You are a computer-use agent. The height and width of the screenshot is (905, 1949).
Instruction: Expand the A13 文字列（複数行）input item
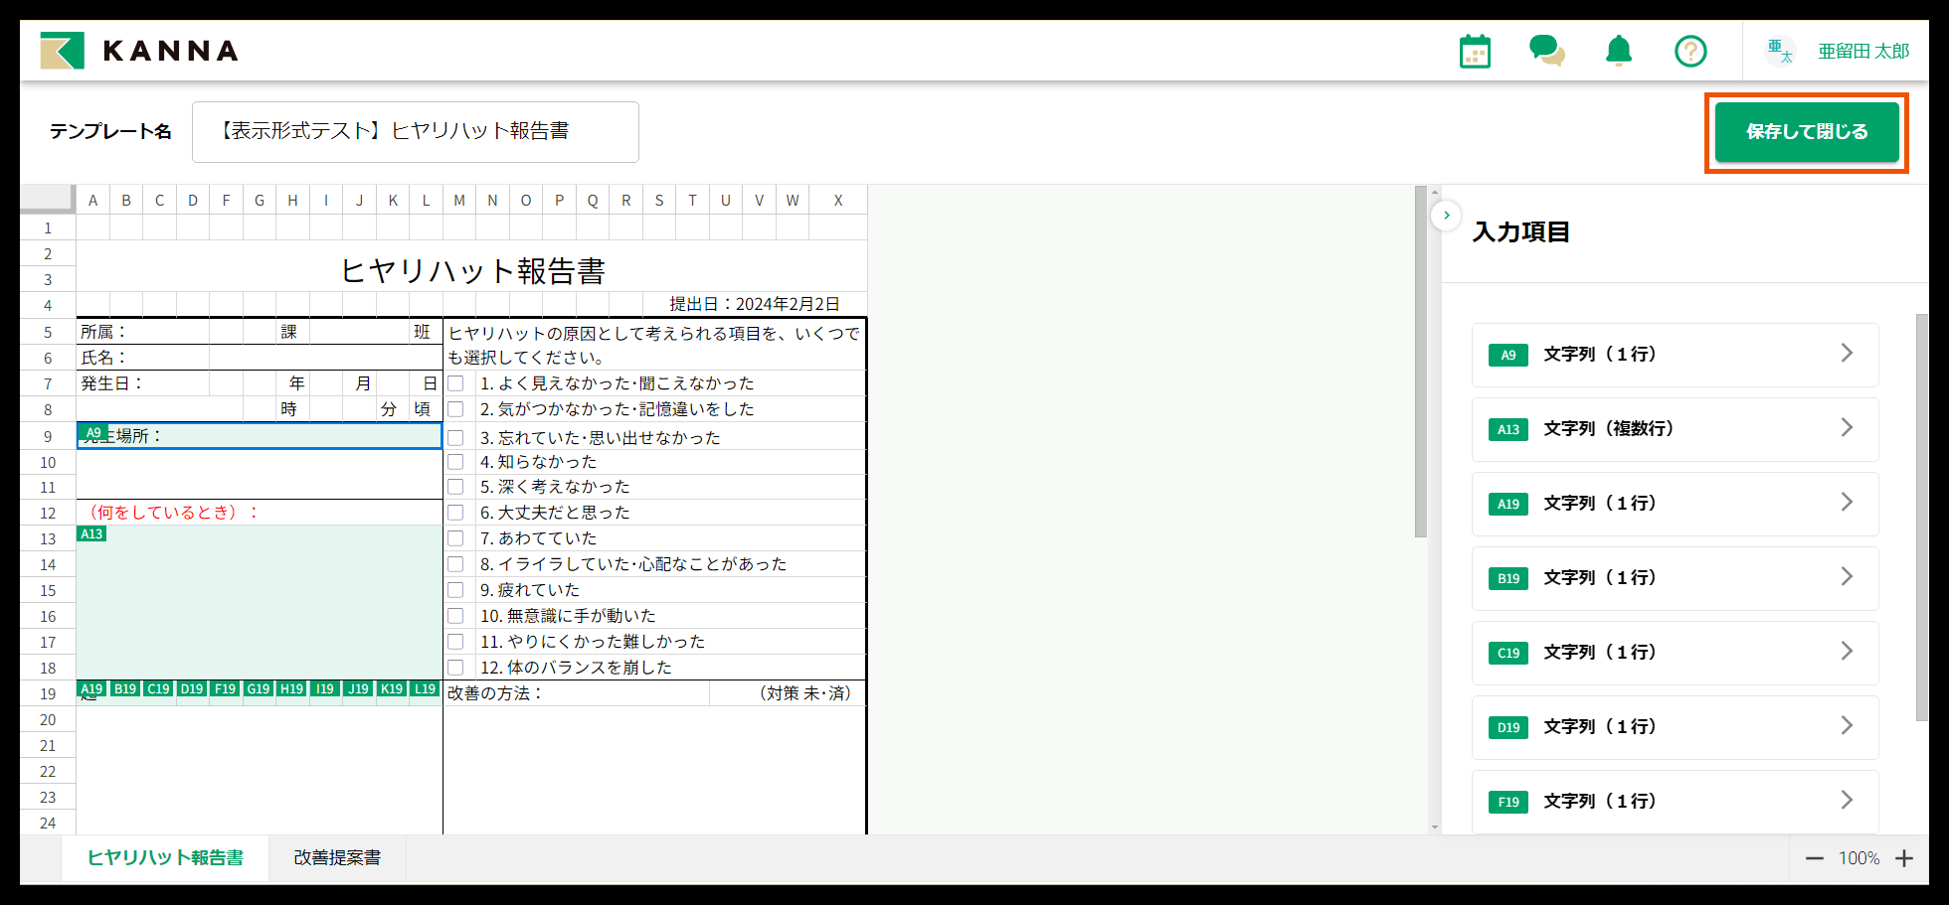pos(1675,429)
